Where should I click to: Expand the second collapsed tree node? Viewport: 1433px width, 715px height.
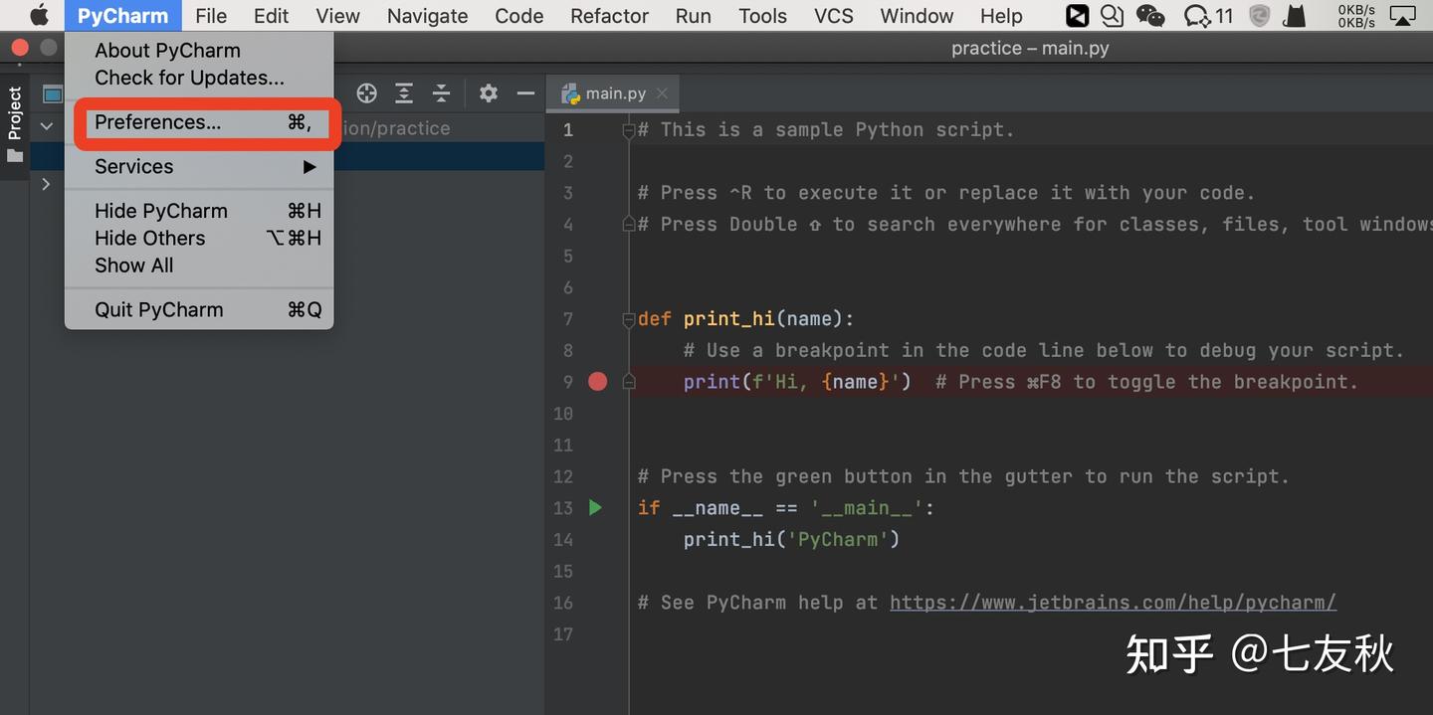pyautogui.click(x=46, y=184)
